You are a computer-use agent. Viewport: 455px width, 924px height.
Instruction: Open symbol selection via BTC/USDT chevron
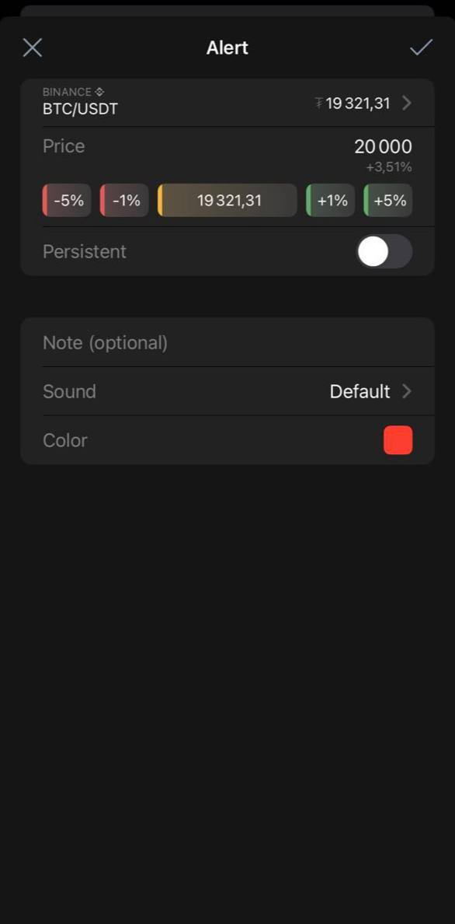(x=407, y=103)
